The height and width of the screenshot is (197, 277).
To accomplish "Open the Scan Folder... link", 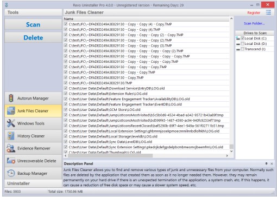I will (x=254, y=23).
